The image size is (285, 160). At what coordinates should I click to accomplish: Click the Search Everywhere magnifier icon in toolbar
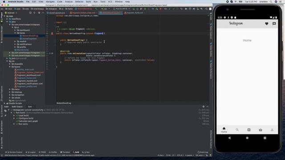point(206,9)
